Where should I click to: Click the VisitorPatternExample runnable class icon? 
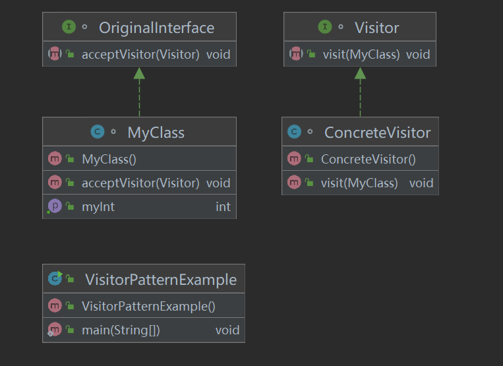pyautogui.click(x=55, y=278)
